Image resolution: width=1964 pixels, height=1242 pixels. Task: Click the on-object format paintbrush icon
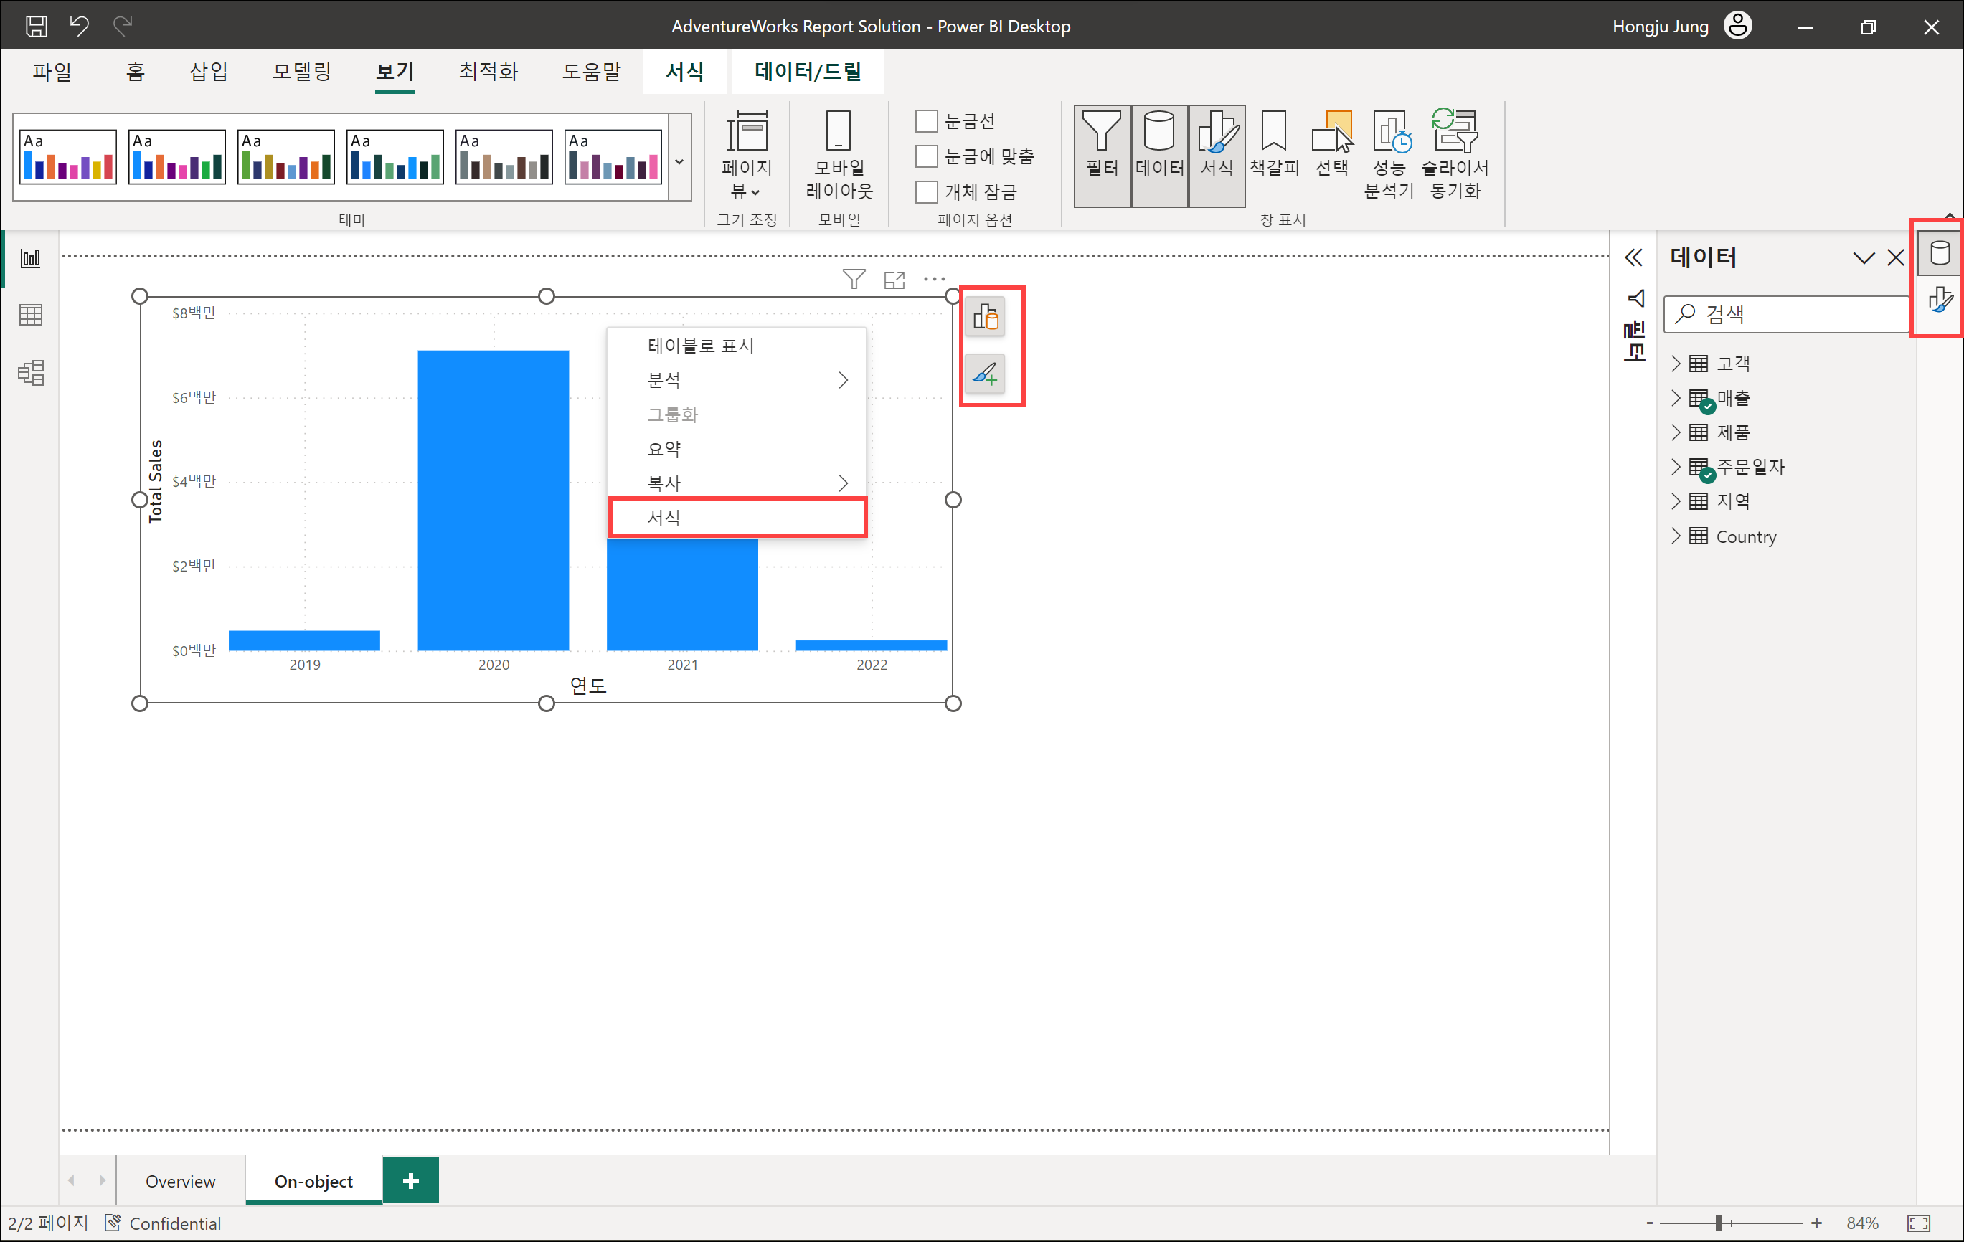(986, 374)
